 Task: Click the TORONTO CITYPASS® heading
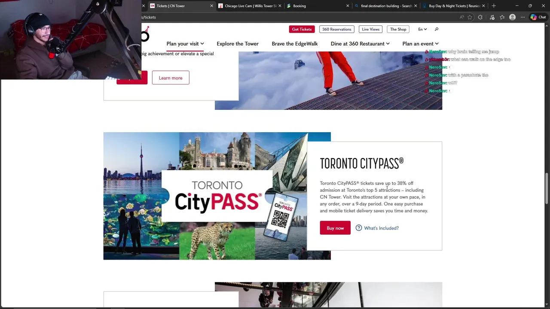coord(362,164)
